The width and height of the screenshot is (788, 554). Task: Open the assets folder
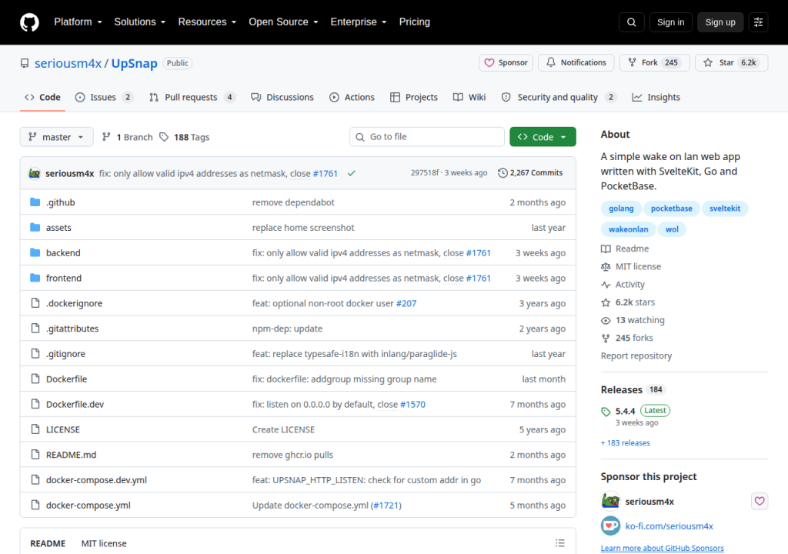[x=58, y=227]
